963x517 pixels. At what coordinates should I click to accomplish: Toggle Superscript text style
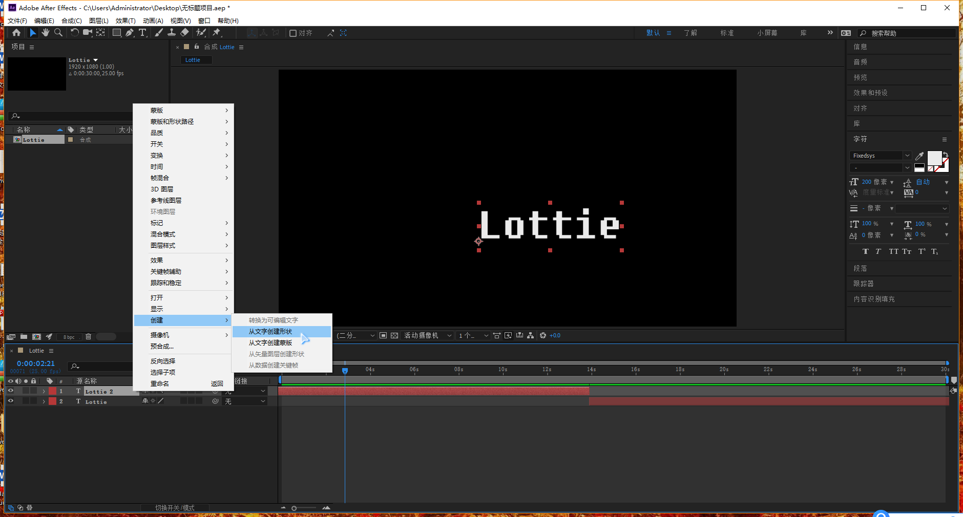coord(922,252)
